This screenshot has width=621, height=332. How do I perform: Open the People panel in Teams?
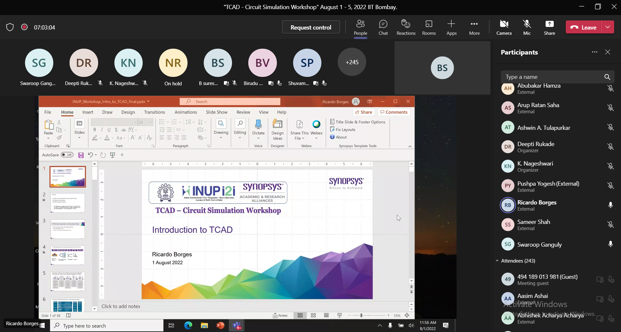[x=360, y=28]
